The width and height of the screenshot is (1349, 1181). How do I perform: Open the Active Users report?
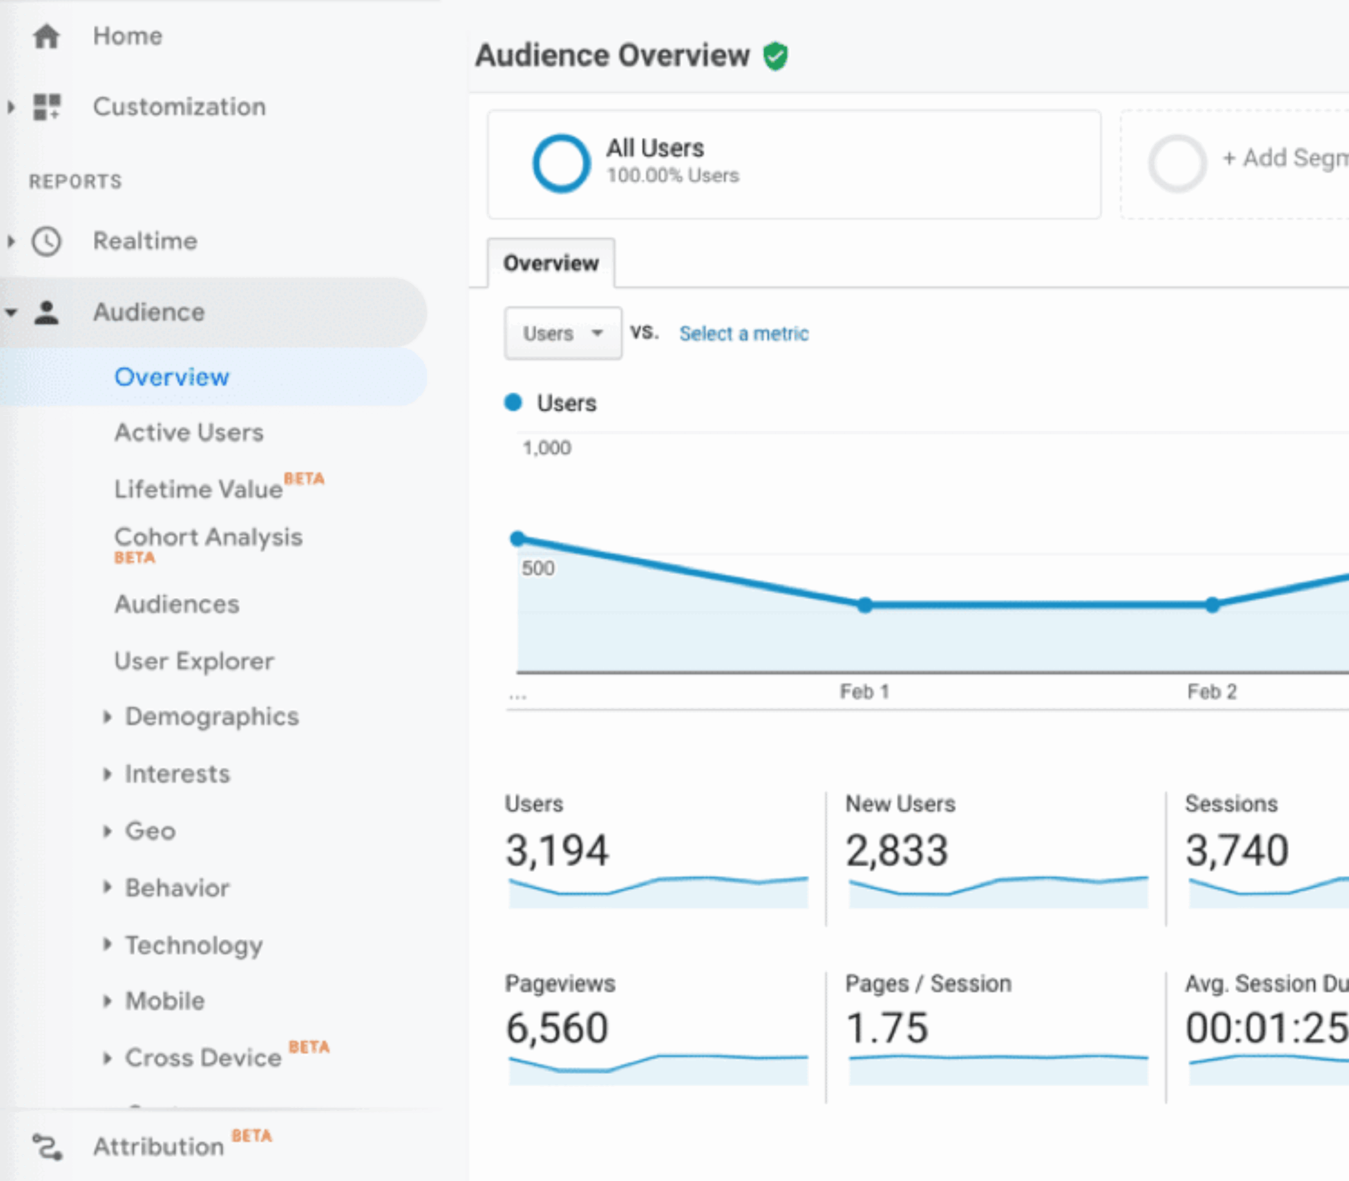coord(189,433)
